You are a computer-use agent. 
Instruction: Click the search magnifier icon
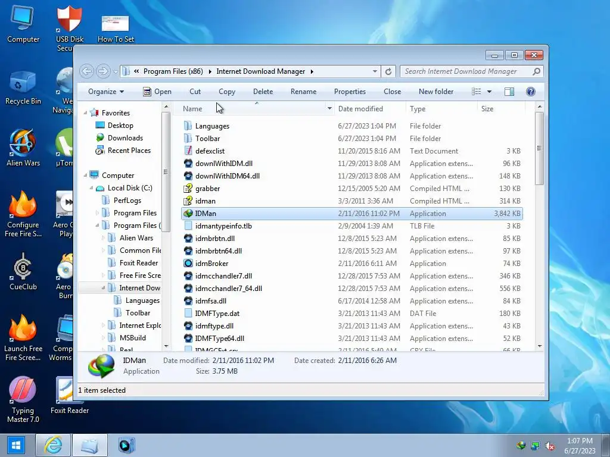coord(537,71)
